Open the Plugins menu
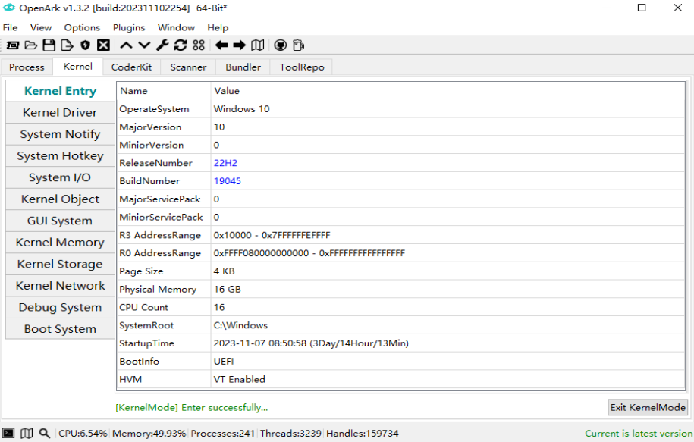Image resolution: width=694 pixels, height=442 pixels. coord(128,27)
